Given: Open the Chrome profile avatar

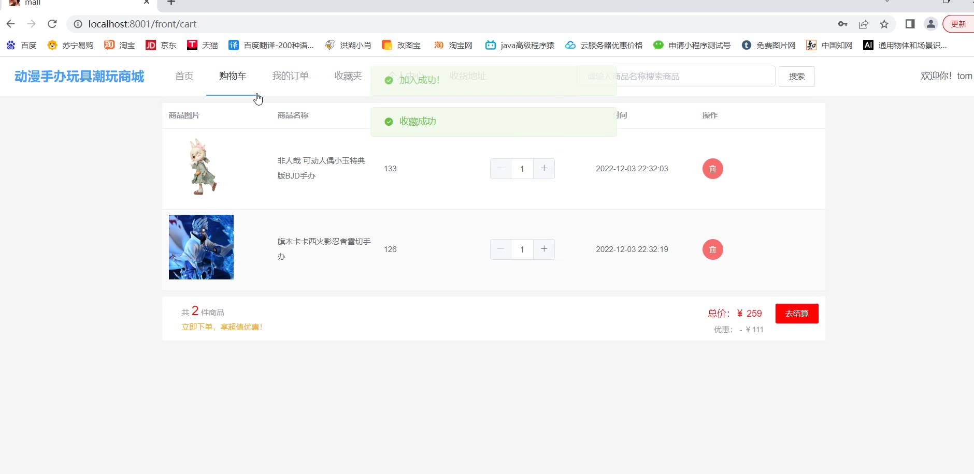Looking at the screenshot, I should (x=931, y=24).
